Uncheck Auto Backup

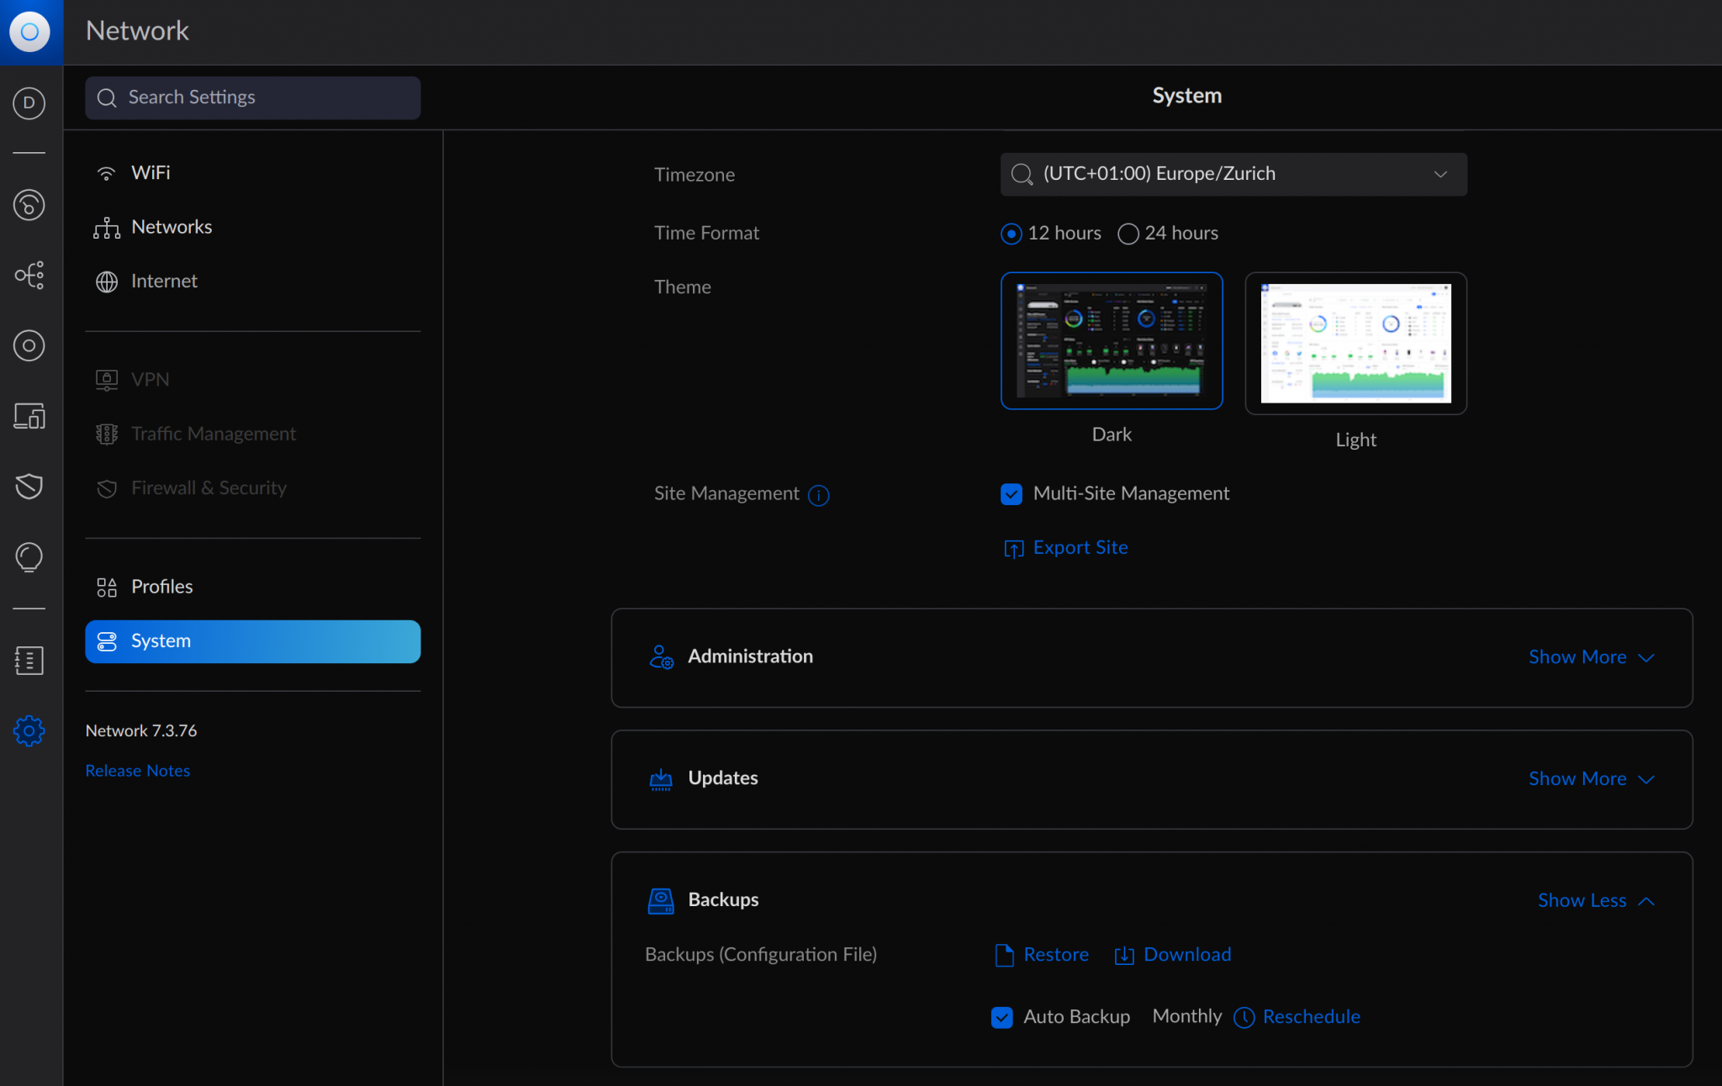(x=1001, y=1017)
